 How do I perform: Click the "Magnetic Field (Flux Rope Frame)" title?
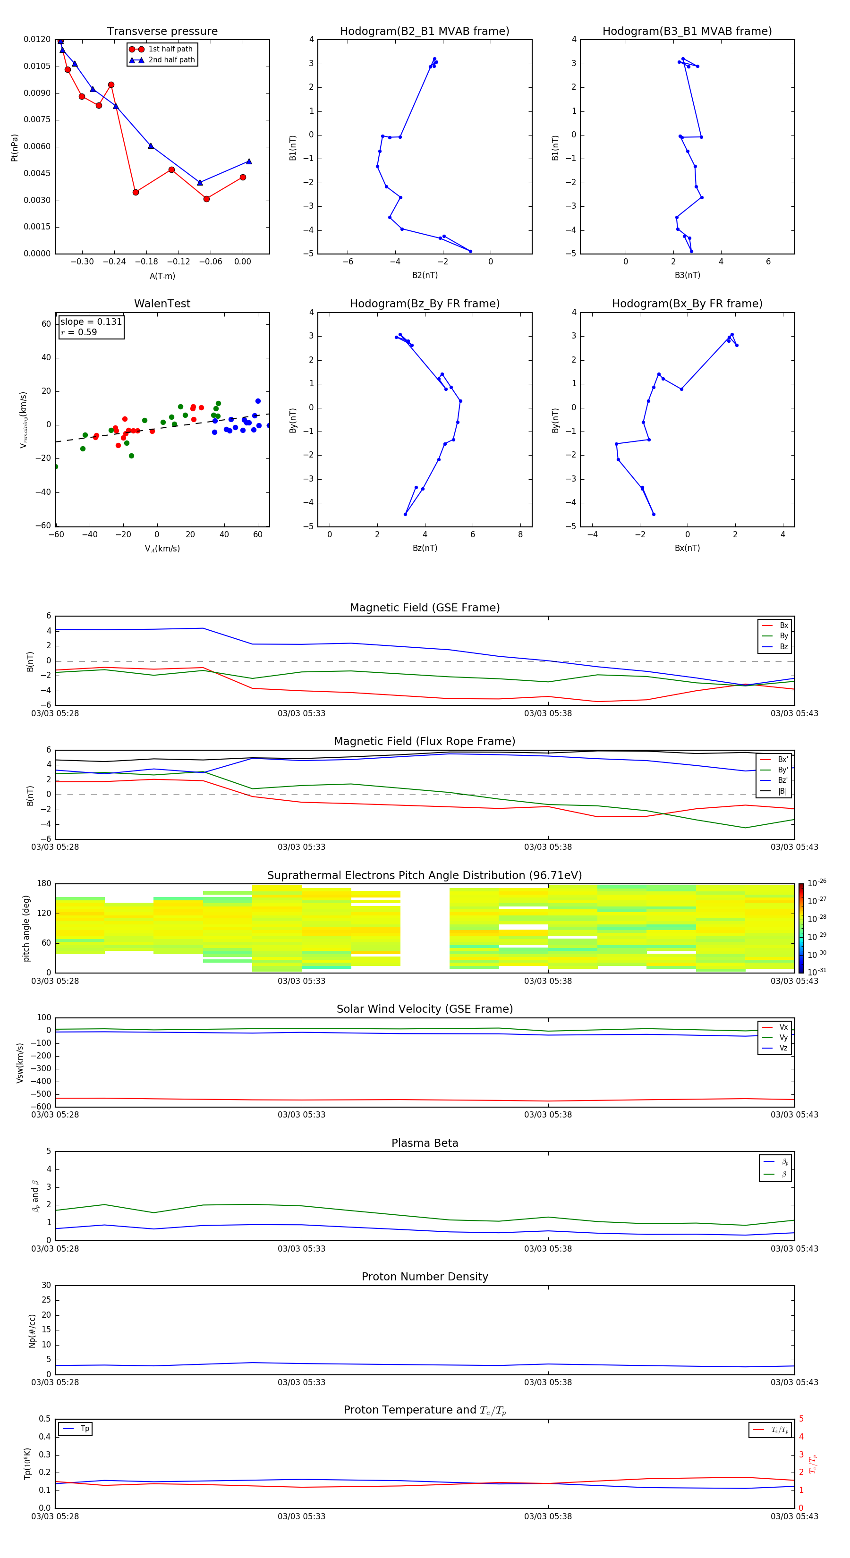coord(425,742)
